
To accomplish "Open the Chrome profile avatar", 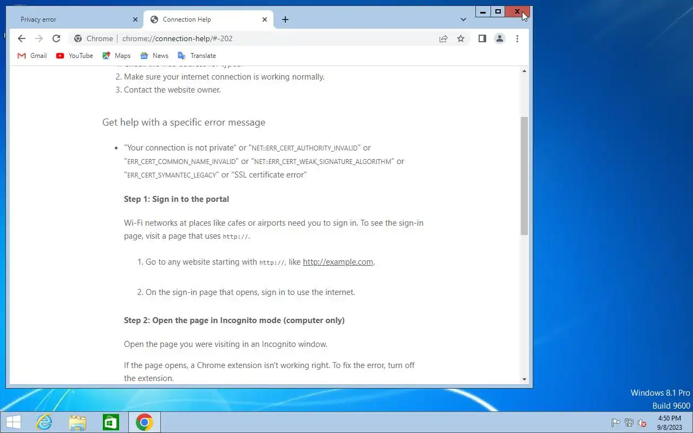I will (500, 38).
